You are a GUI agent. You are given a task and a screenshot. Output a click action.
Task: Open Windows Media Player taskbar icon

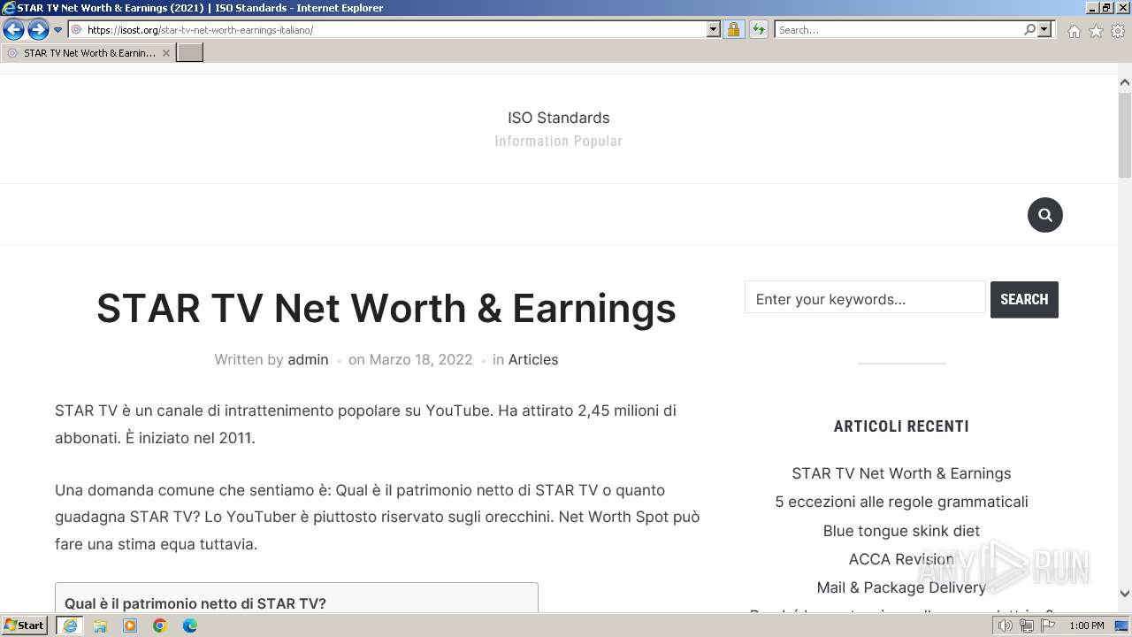130,625
